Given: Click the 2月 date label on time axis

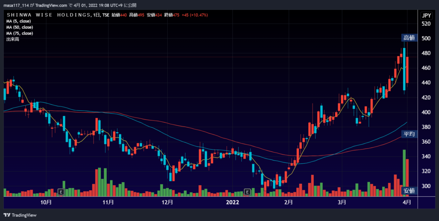Looking at the screenshot, I should (288, 202).
